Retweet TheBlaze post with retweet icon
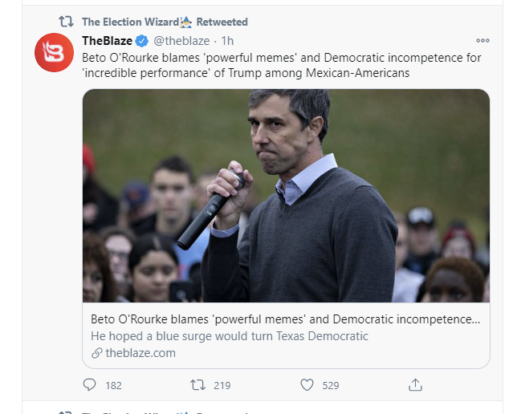The width and height of the screenshot is (517, 414). 197,384
